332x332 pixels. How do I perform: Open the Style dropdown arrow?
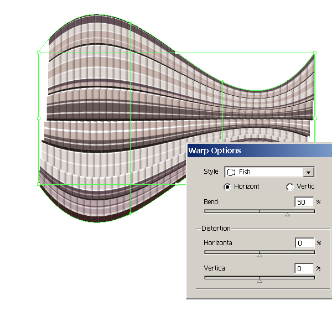tap(308, 172)
